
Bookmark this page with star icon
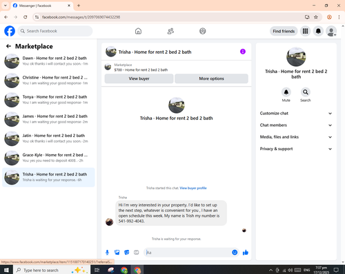(316, 17)
